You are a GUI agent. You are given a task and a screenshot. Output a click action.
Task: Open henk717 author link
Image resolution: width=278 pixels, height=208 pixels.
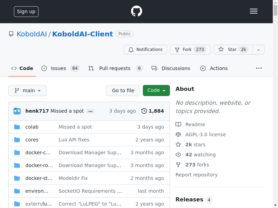[x=37, y=111]
